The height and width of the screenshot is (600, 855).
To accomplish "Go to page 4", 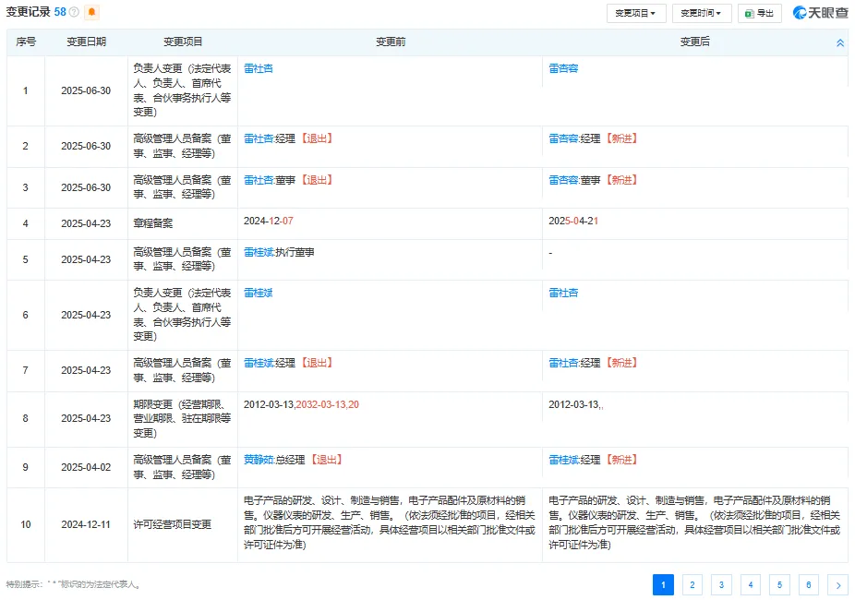I will click(x=751, y=584).
